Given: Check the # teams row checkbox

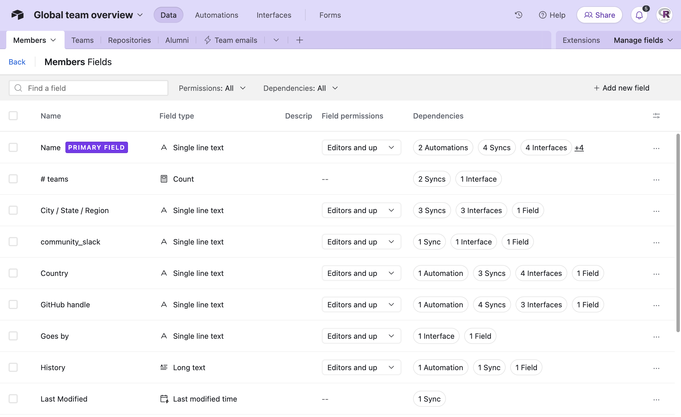Looking at the screenshot, I should (13, 179).
